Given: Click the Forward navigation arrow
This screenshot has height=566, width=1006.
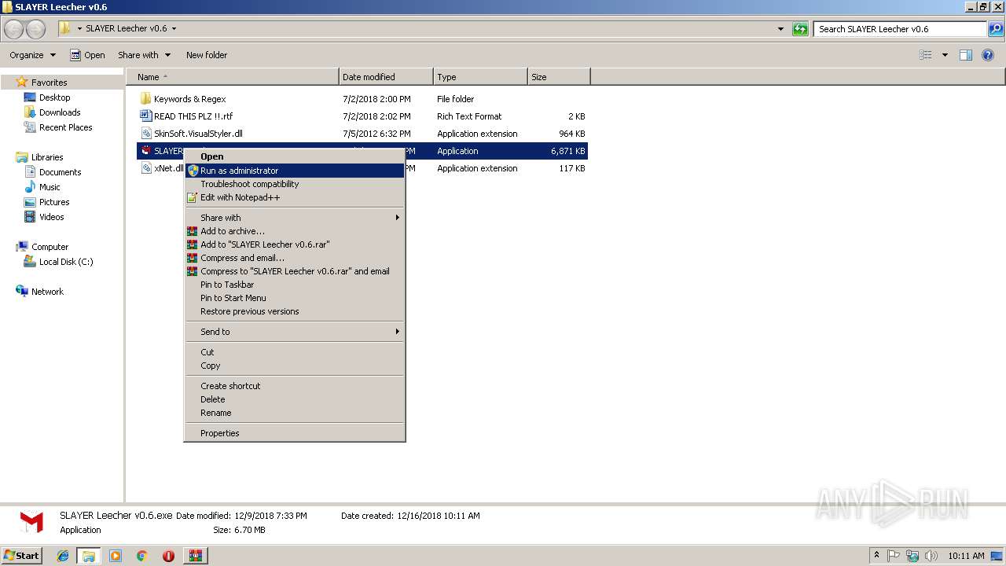Looking at the screenshot, I should [35, 29].
